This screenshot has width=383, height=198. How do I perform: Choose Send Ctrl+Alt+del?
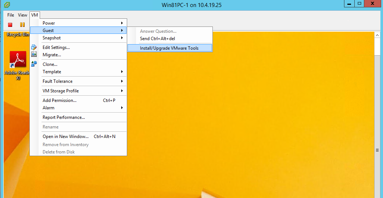[170, 39]
